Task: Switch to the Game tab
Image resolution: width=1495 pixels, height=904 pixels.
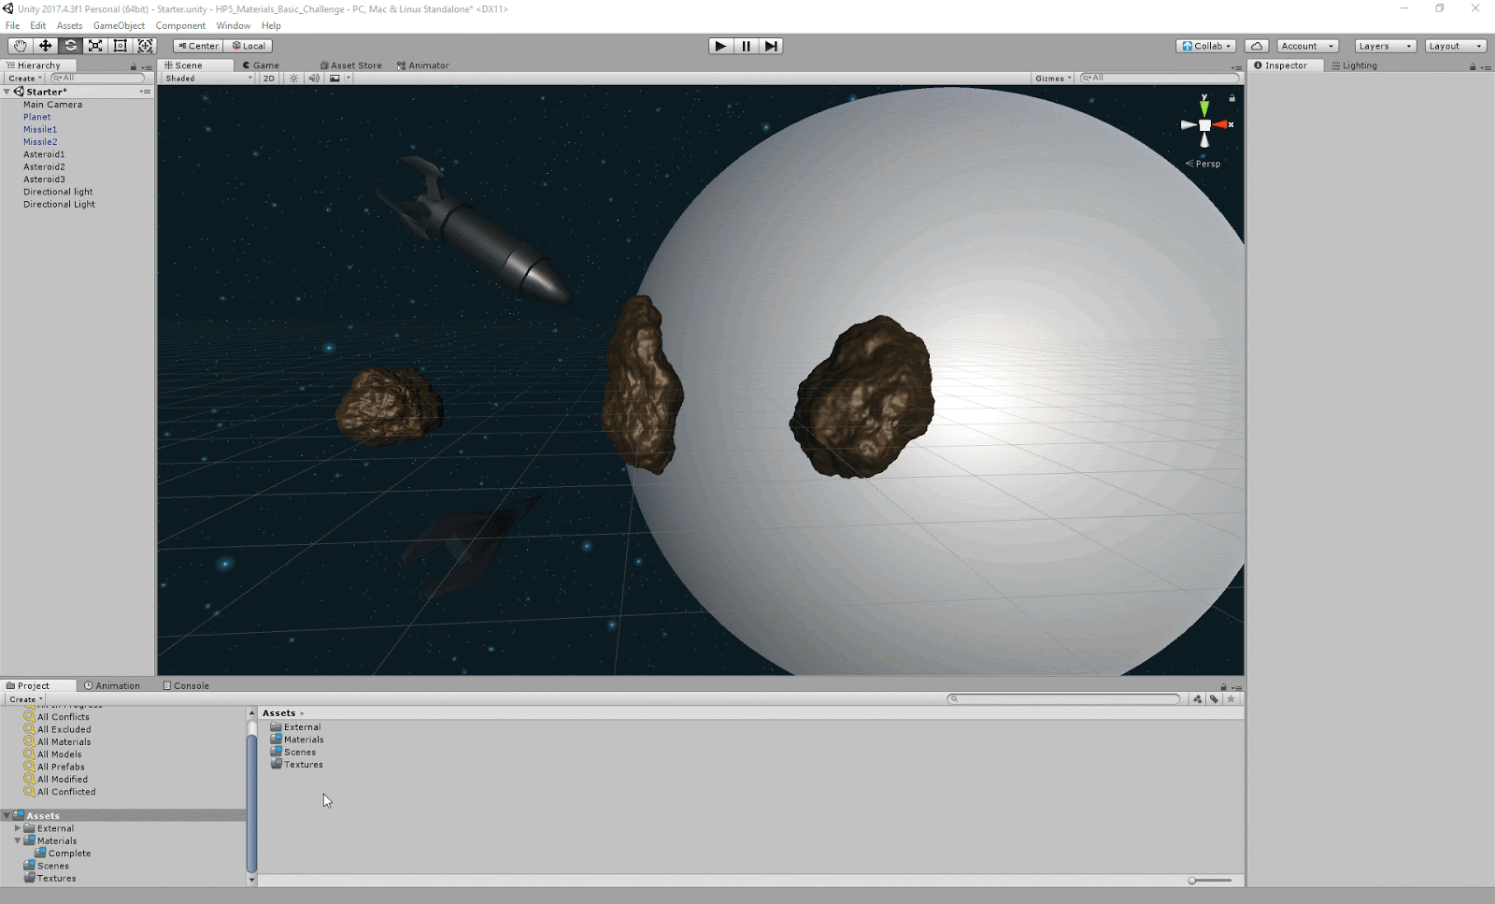Action: tap(265, 65)
